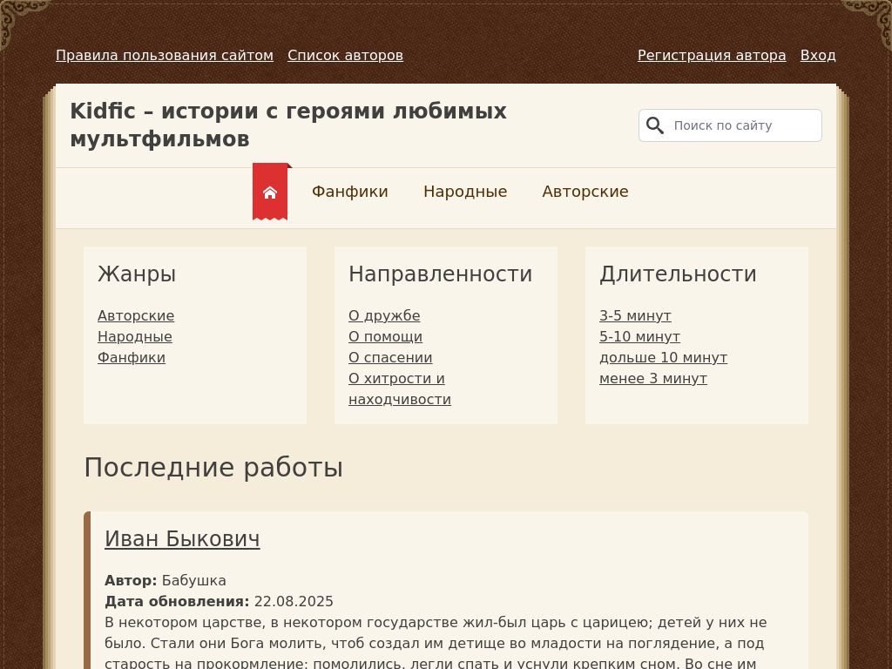This screenshot has width=892, height=669.
Task: Click the "Вход" login link
Action: click(818, 55)
